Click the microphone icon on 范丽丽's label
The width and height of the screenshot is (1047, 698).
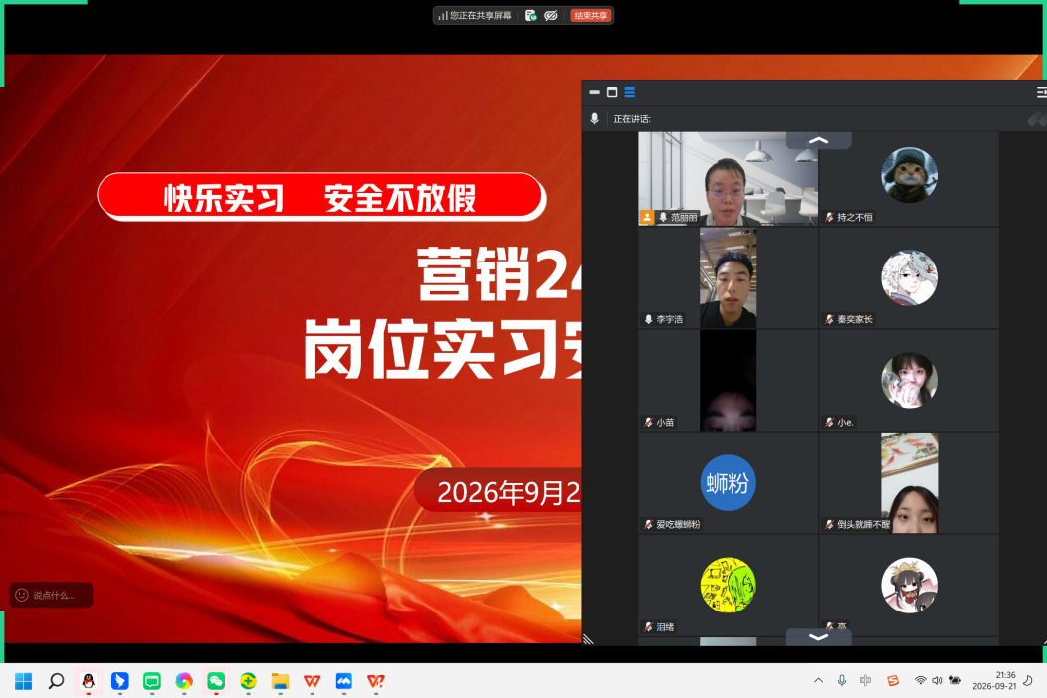663,217
